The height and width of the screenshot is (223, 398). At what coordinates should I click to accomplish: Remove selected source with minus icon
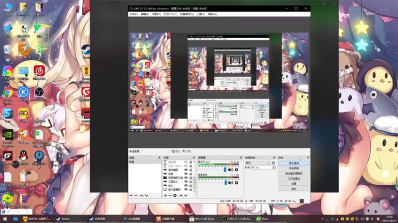pyautogui.click(x=170, y=196)
